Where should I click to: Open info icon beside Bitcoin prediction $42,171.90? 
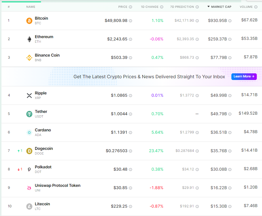pos(197,21)
